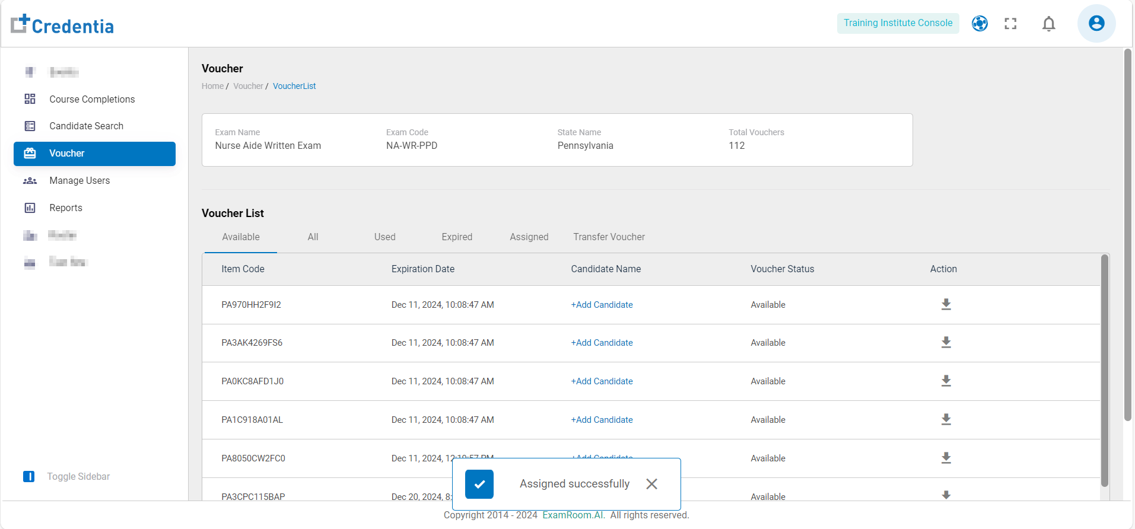Viewport: 1135px width, 529px height.
Task: Click exam code NA-WR-PPD
Action: point(411,146)
